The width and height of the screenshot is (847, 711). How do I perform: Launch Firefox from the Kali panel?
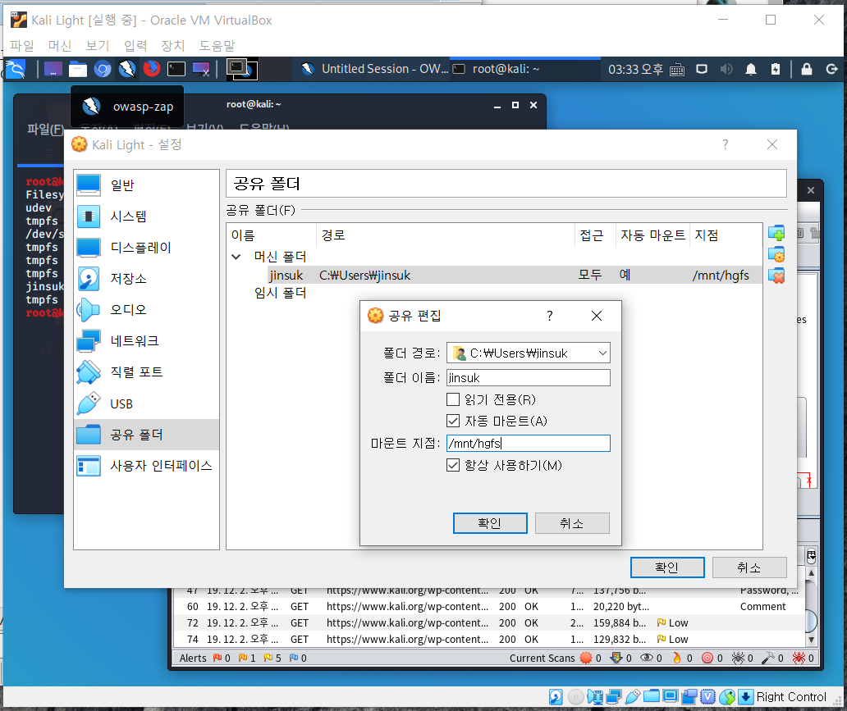[x=152, y=69]
